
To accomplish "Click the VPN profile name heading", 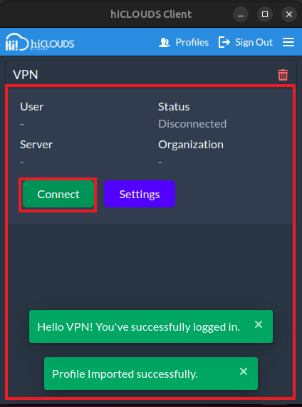I will 26,75.
